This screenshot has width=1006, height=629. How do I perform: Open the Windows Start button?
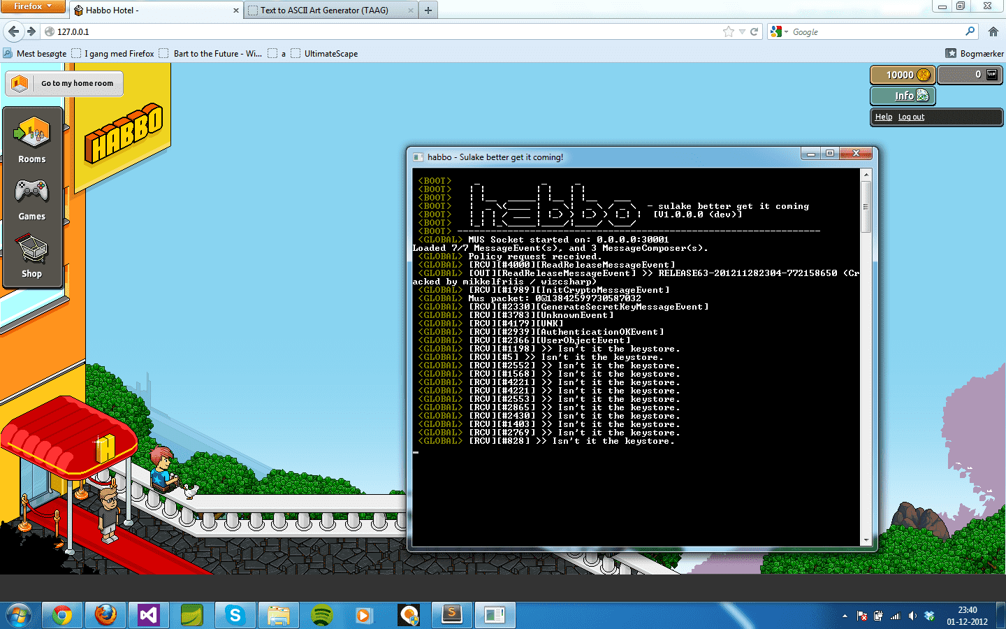19,615
